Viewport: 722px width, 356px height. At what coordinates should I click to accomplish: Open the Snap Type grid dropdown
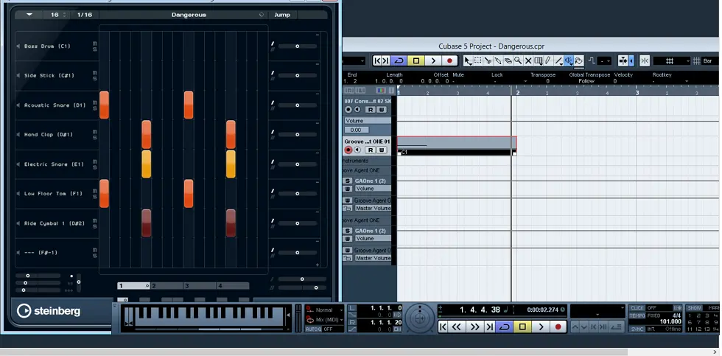671,60
